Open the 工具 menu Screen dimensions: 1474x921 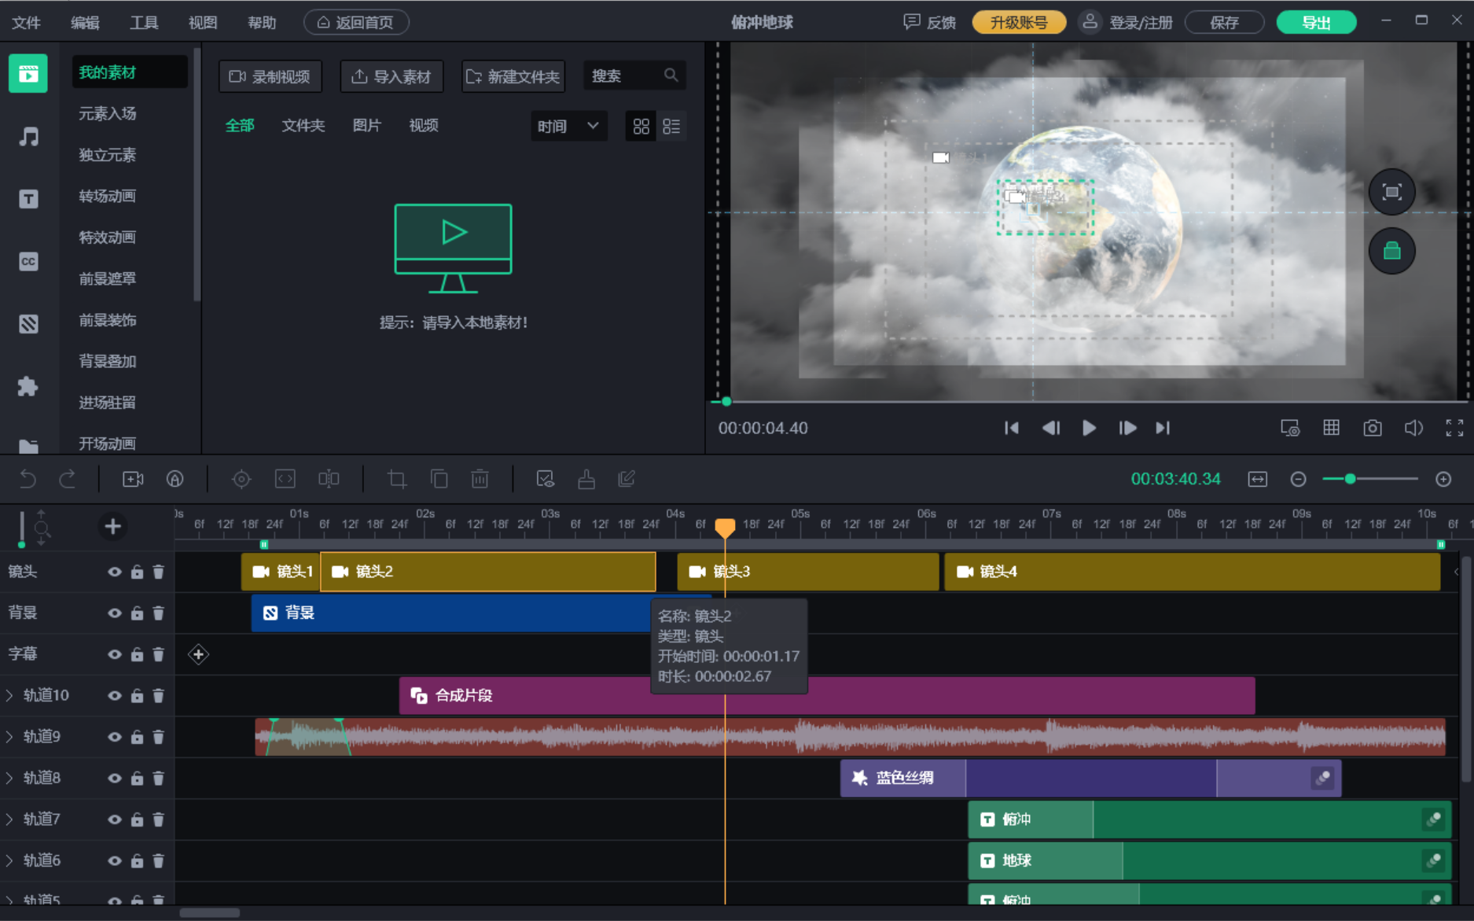pos(144,23)
